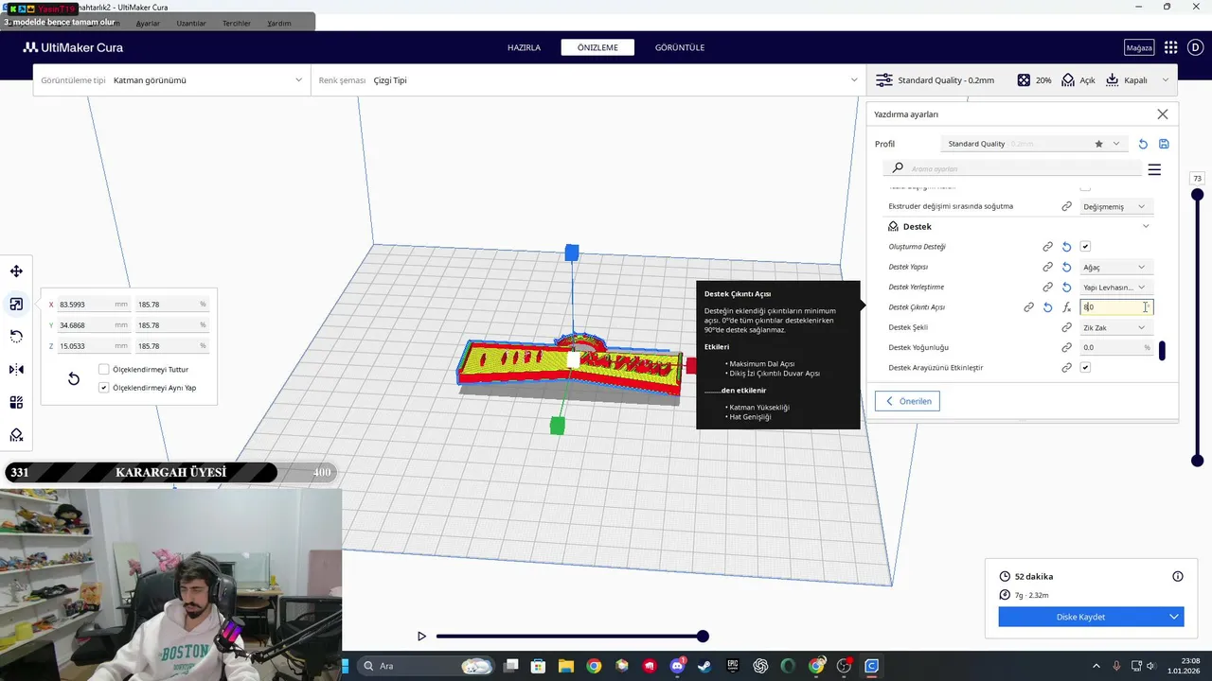Image resolution: width=1212 pixels, height=681 pixels.
Task: Click the Önerilen button
Action: 907,401
